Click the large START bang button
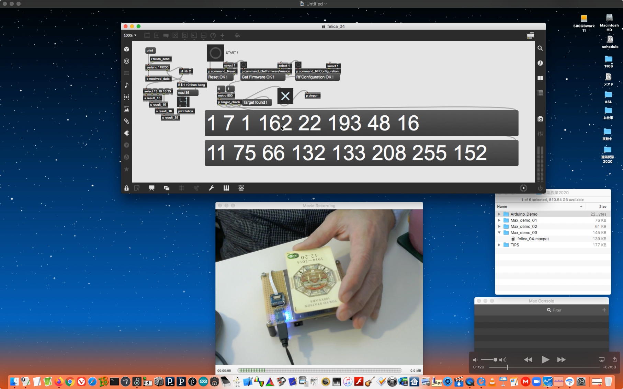Screen dimensions: 623x389 click(x=216, y=53)
